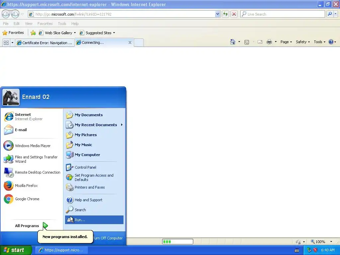This screenshot has height=255, width=340.
Task: Click the red security shield tray icon
Action: point(315,250)
